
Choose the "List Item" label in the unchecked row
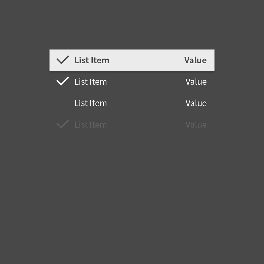pos(90,103)
